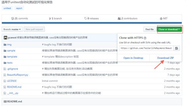Open the __init__.py file
Screen dimensions: 186x106
click(x=13, y=93)
